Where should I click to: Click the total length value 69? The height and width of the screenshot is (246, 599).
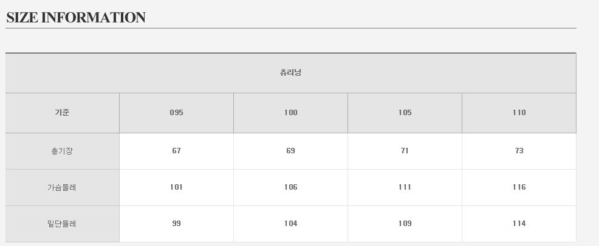pos(290,151)
